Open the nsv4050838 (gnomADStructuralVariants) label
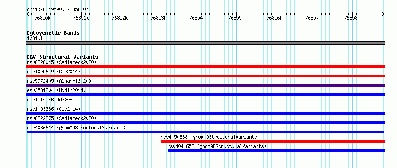The image size is (397, 168). pyautogui.click(x=211, y=137)
